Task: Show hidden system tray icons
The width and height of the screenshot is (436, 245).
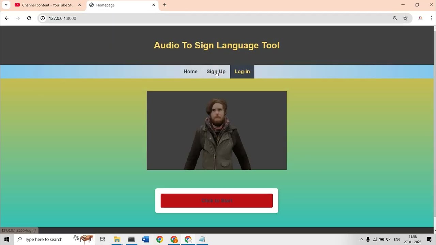Action: [361, 239]
